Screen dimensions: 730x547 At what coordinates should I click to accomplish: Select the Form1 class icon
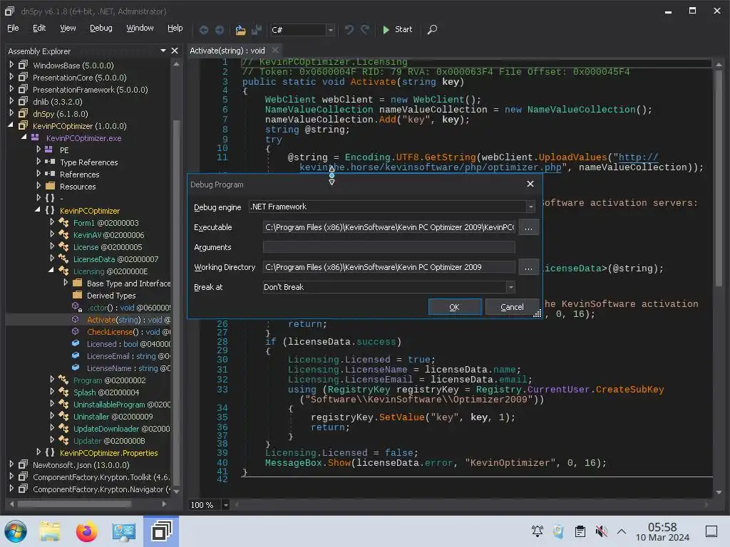click(x=63, y=222)
